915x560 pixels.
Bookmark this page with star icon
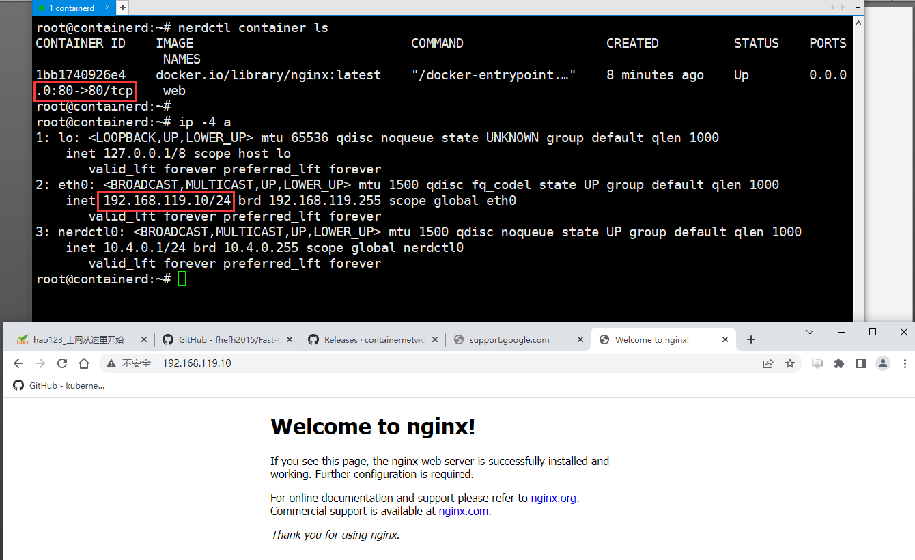coord(790,363)
